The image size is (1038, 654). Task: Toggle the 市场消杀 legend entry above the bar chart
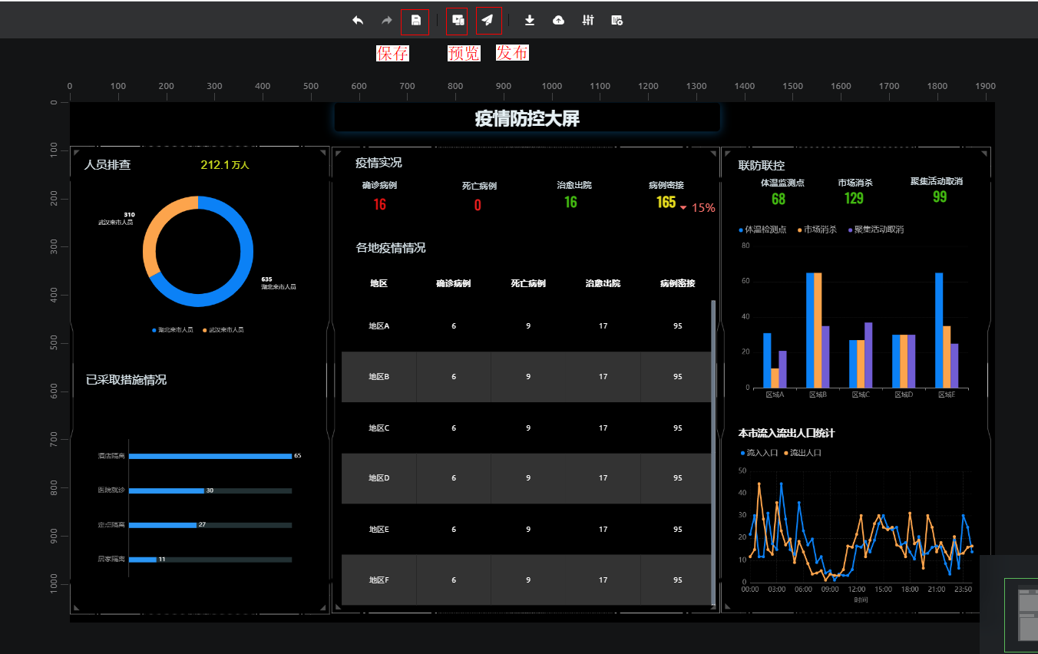(819, 230)
